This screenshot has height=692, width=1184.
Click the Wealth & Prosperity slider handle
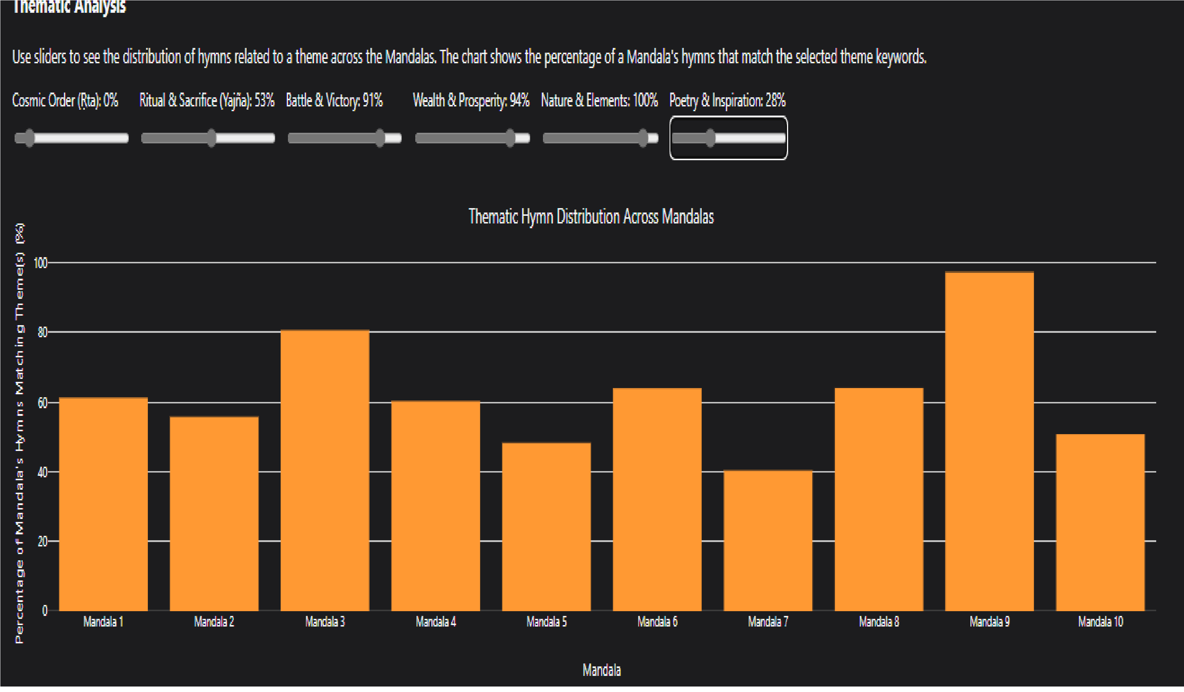510,138
